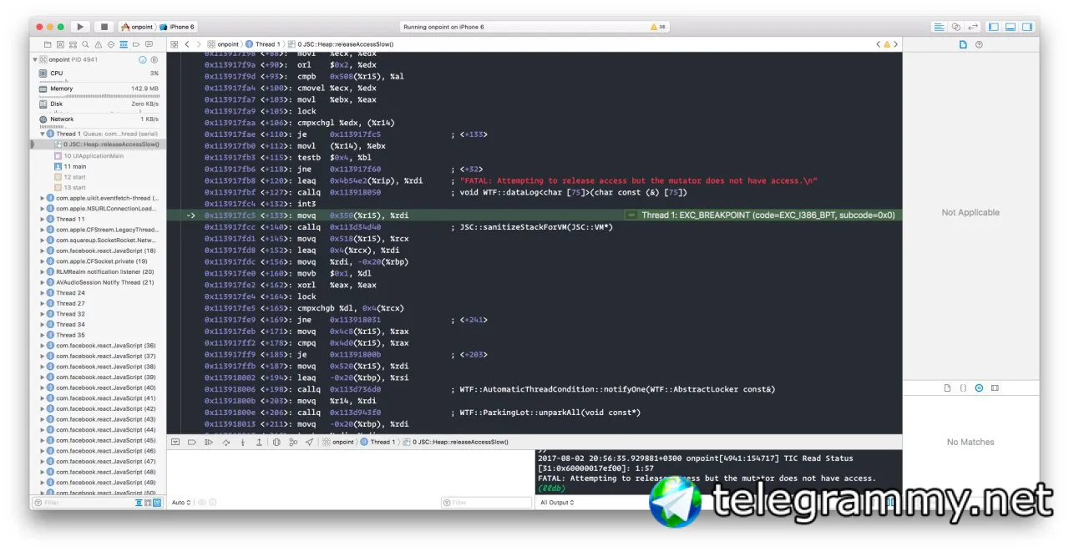This screenshot has height=552, width=1069.
Task: Click the Stop button in toolbar
Action: (104, 27)
